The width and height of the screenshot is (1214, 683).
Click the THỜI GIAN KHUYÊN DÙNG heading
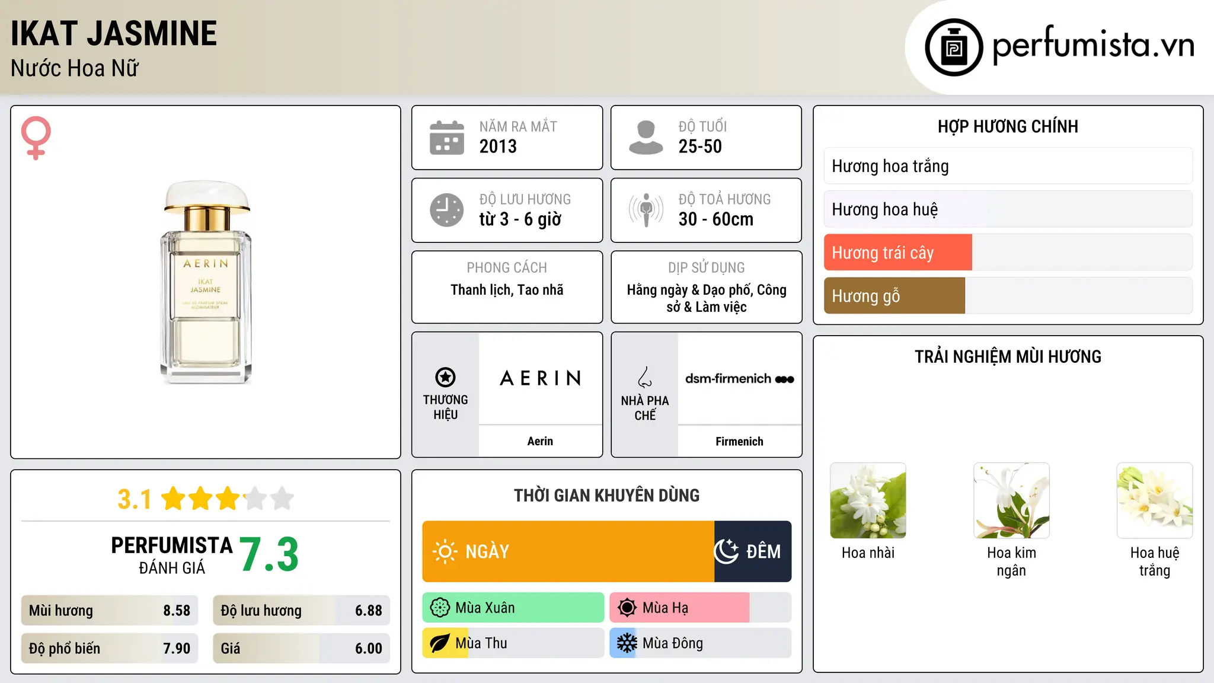point(607,496)
